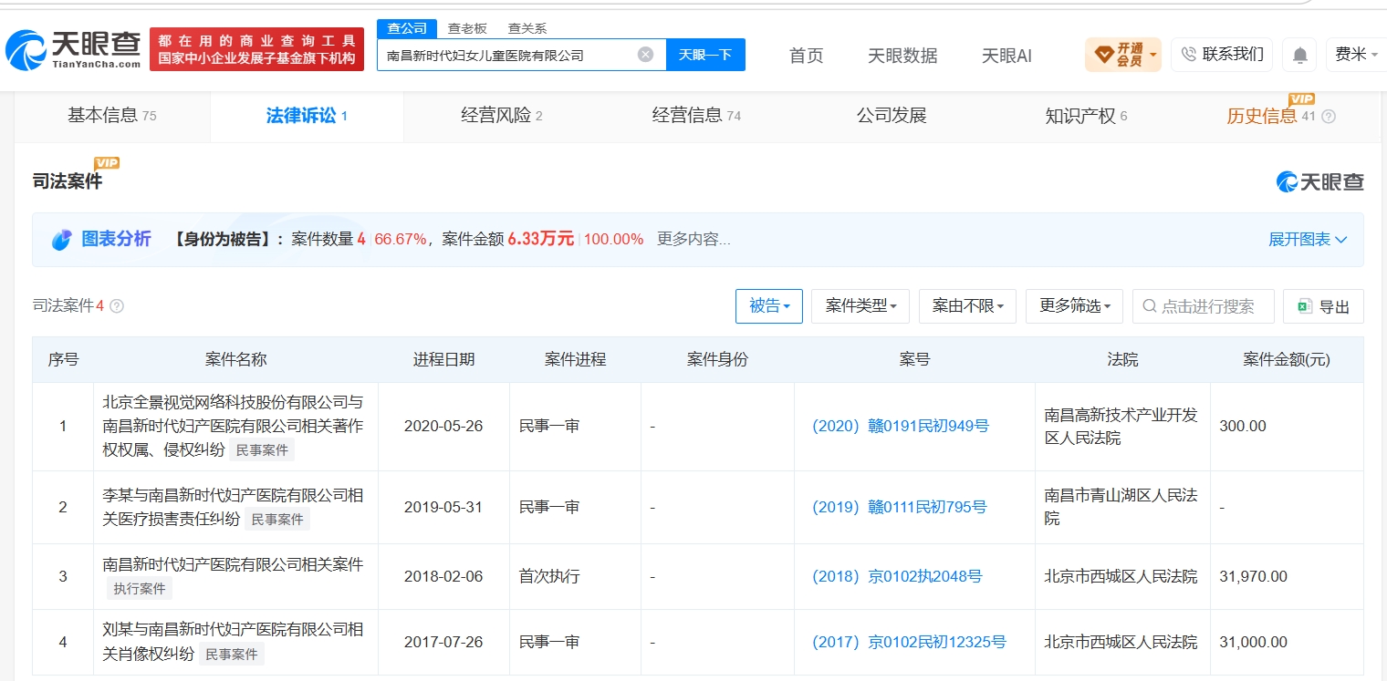Click the Excel icon on export button

click(1305, 307)
